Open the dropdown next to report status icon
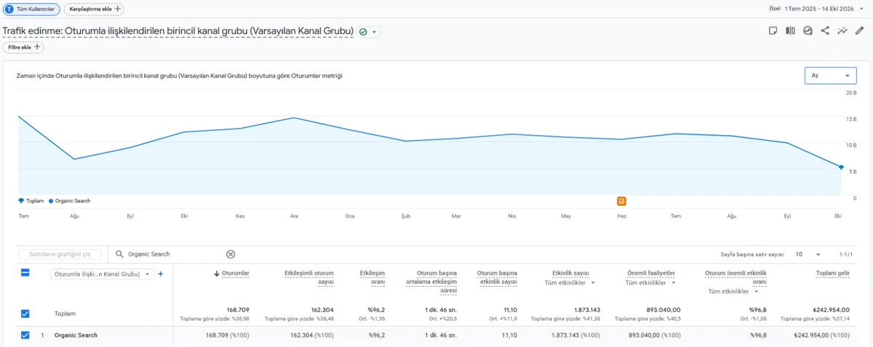873x347 pixels. click(x=375, y=32)
